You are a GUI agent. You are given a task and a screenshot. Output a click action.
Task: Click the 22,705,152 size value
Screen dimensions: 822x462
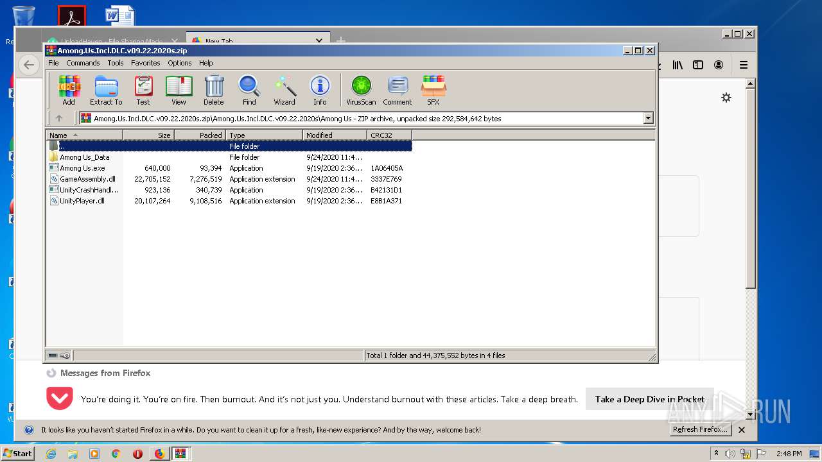[152, 179]
